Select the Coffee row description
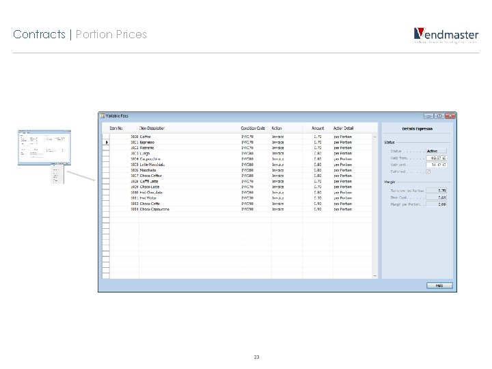492x369 pixels. 146,137
